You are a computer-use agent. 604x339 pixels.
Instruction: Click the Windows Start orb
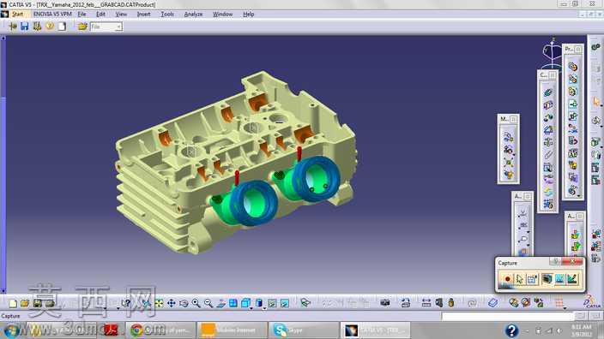tap(11, 330)
